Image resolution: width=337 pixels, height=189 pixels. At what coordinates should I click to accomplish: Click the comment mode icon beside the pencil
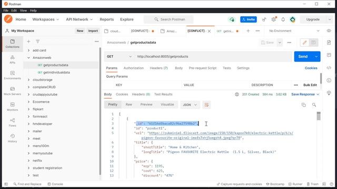coord(313,43)
